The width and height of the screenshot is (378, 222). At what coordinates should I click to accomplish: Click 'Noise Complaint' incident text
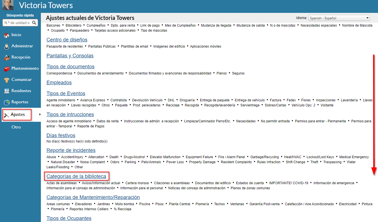[93, 162]
